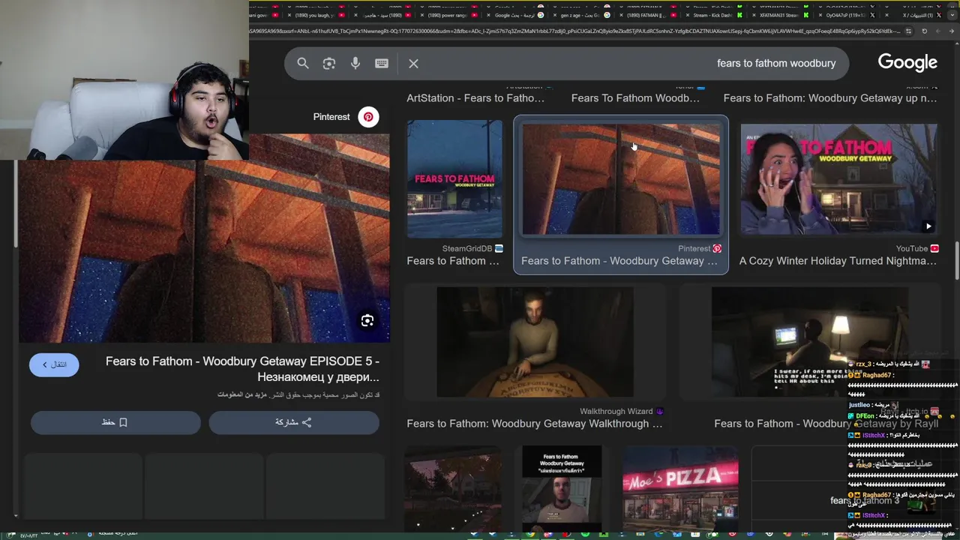The image size is (960, 540).
Task: Open Google Lens camera search
Action: (329, 64)
